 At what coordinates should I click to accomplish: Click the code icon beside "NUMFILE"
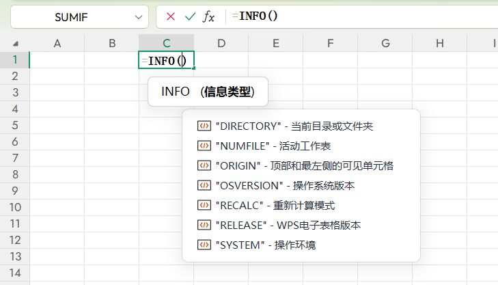[x=204, y=146]
